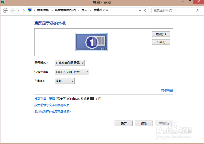Select 所有控制面板项 in the breadcrumb
This screenshot has width=204, height=144.
(x=65, y=10)
